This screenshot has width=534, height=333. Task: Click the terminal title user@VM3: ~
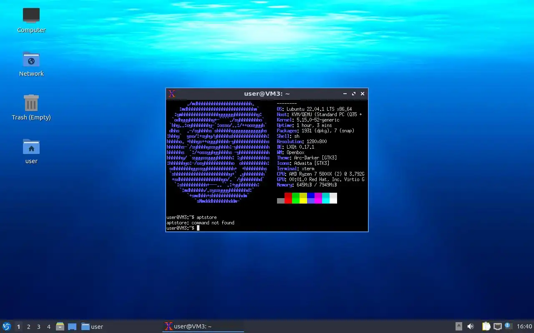(267, 94)
